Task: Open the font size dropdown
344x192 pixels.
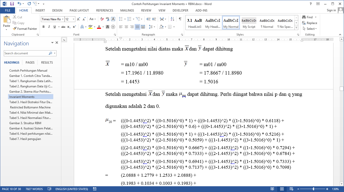Action: pos(73,19)
